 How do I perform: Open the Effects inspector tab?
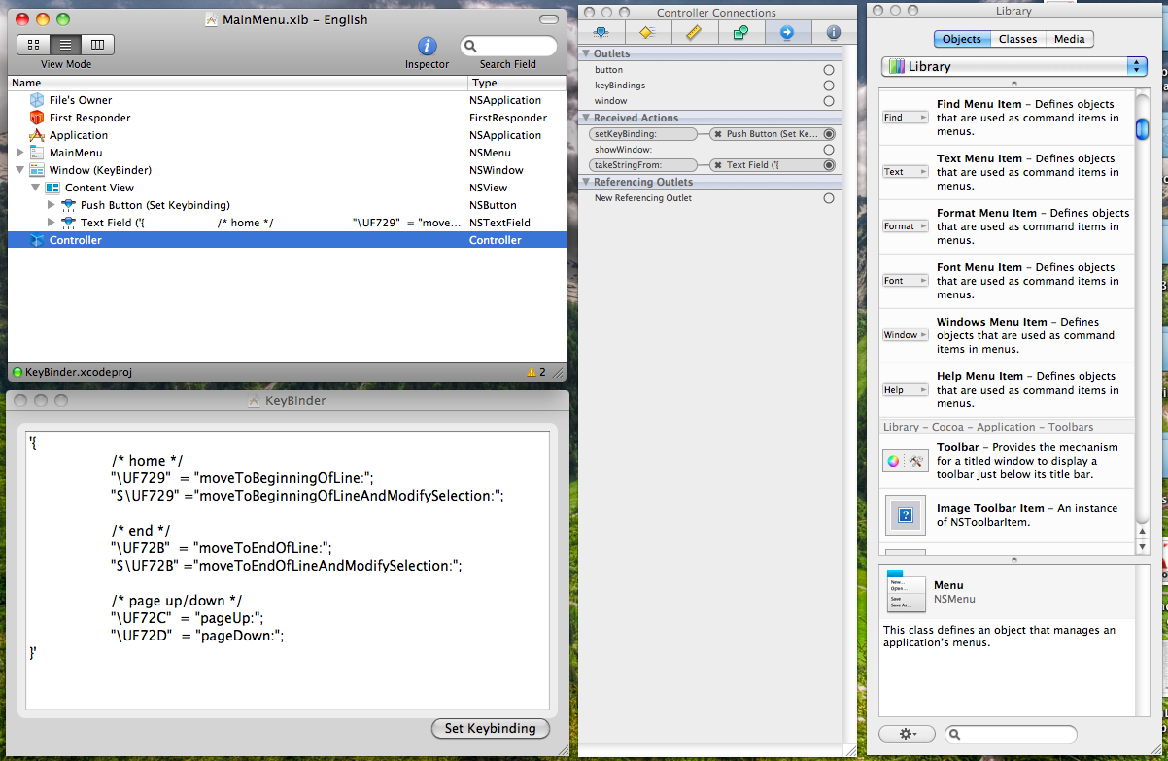coord(648,32)
